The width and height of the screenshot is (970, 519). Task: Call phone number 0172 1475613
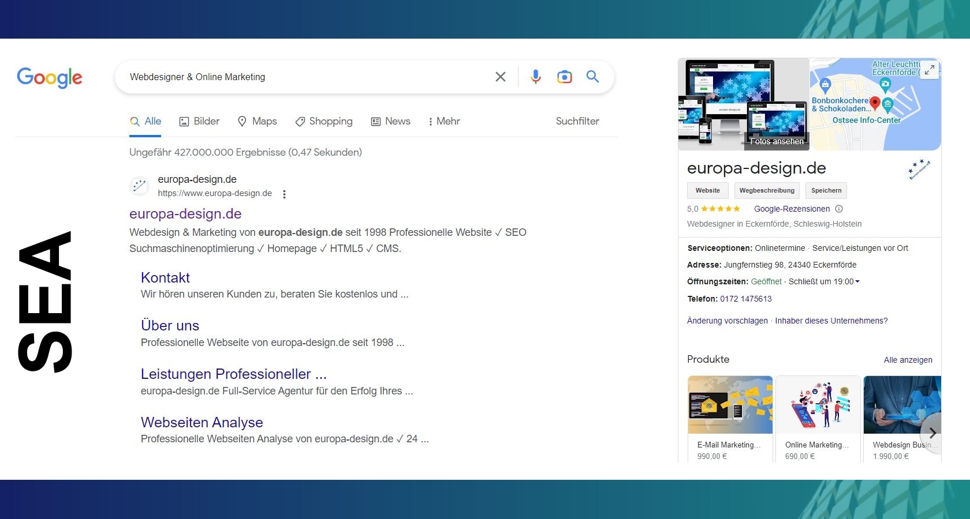[x=745, y=299]
